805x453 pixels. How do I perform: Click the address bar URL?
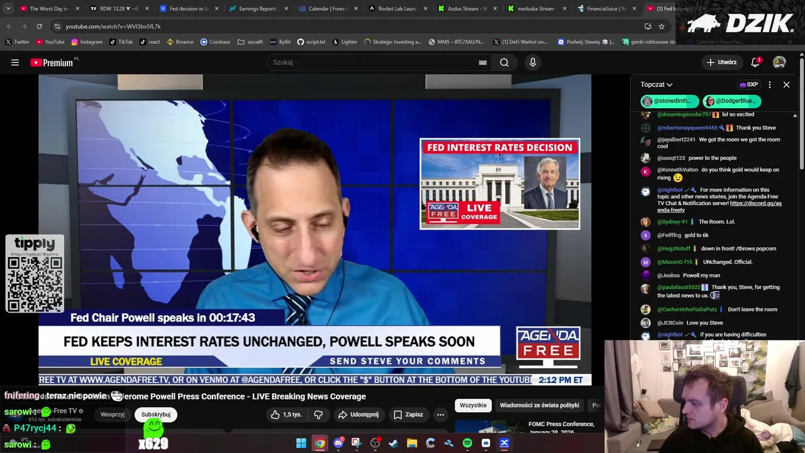[x=113, y=26]
